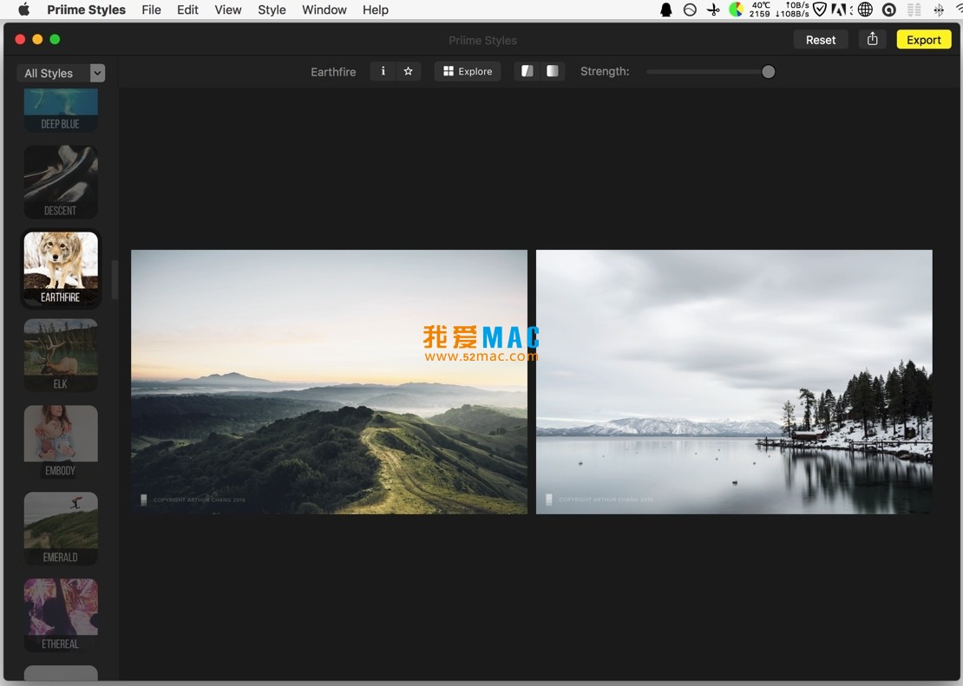Select the Earthfire style thumbnail
Viewport: 963px width, 686px height.
61,268
